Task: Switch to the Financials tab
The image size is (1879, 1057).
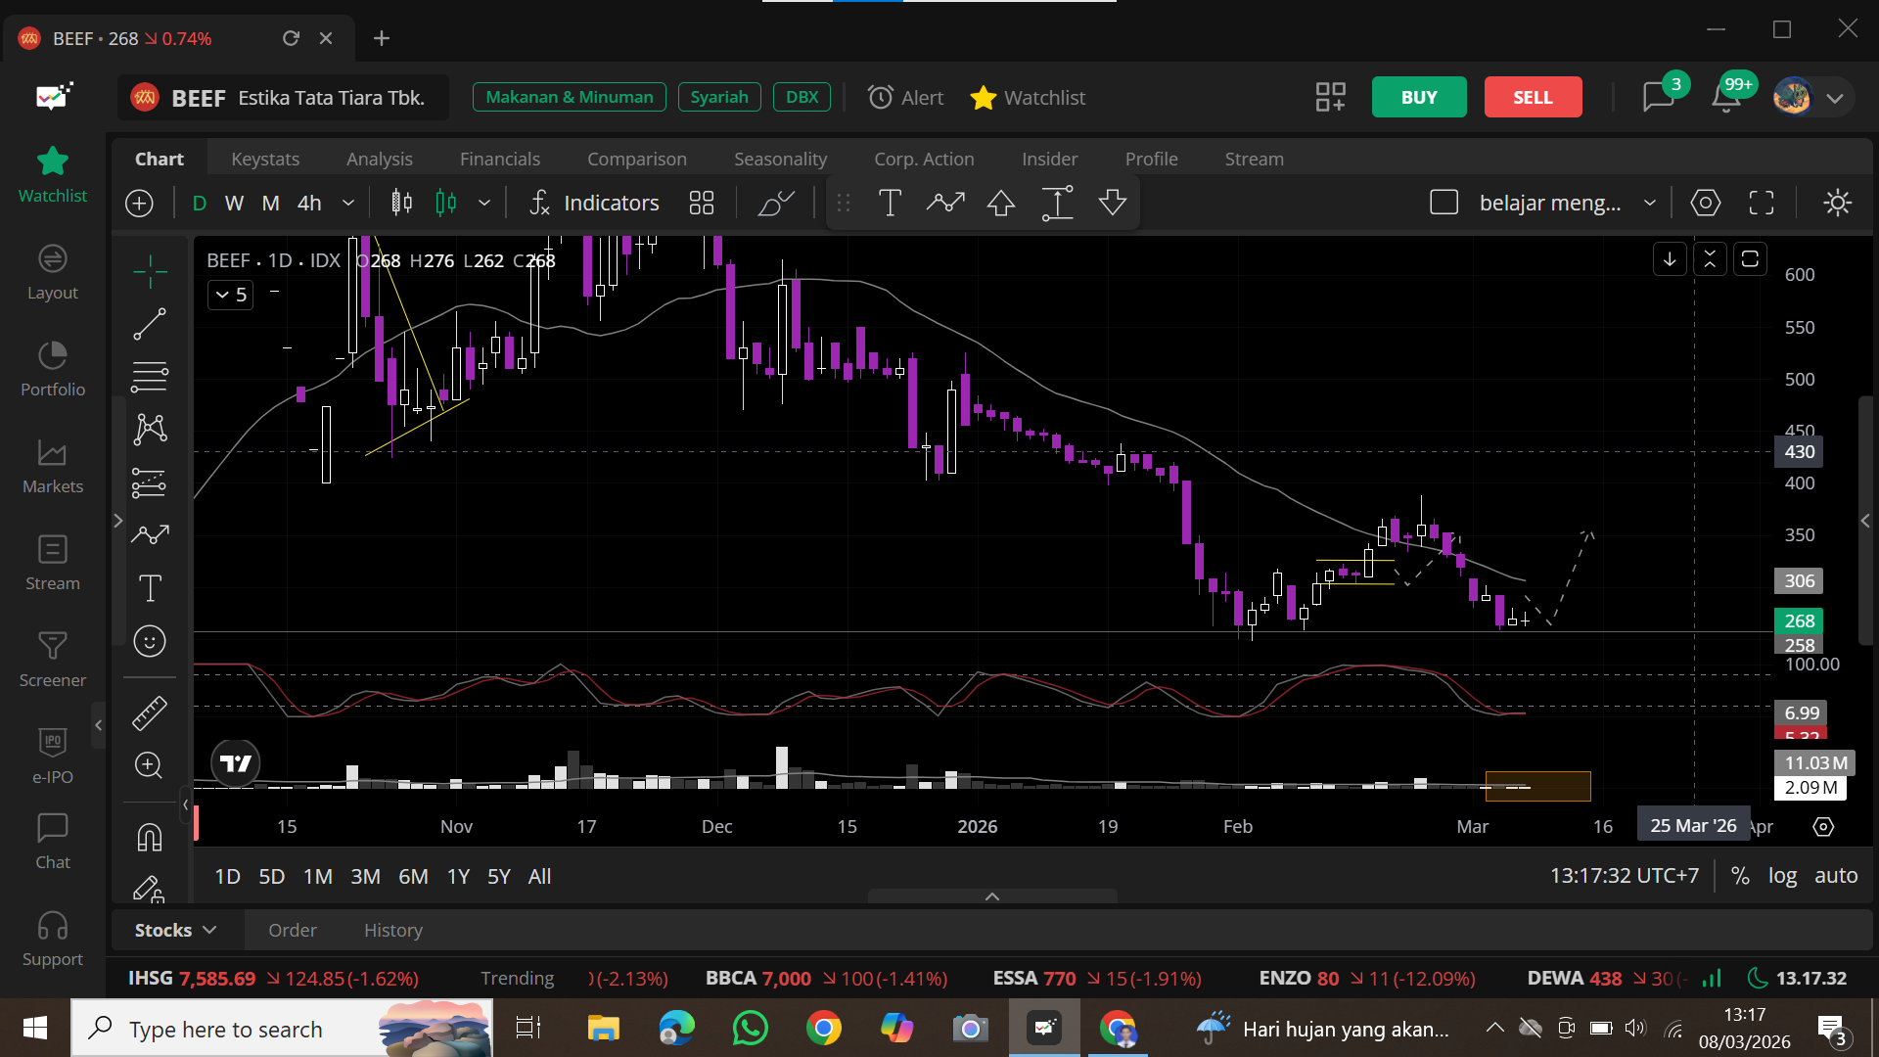Action: pos(499,159)
